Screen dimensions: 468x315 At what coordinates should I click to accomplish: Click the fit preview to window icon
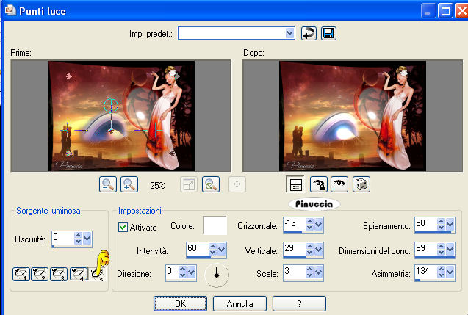(189, 184)
